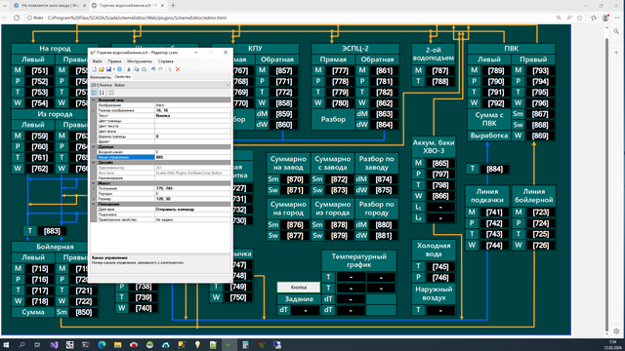This screenshot has height=351, width=625.
Task: Click the Цвет границы value cell
Action: click(x=192, y=121)
